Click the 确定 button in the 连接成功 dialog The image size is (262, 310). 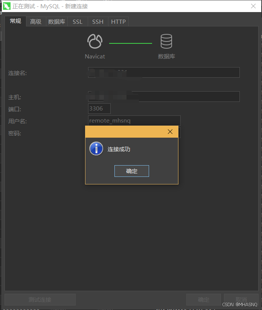tap(132, 171)
